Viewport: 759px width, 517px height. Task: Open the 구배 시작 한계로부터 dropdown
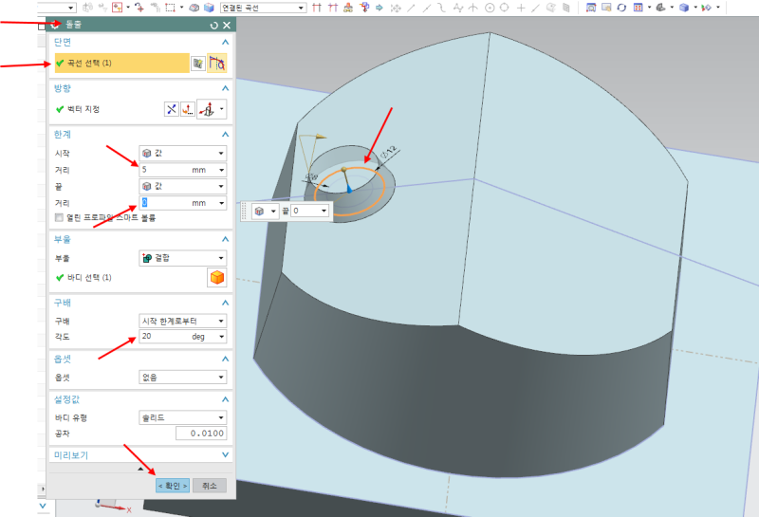click(x=182, y=321)
